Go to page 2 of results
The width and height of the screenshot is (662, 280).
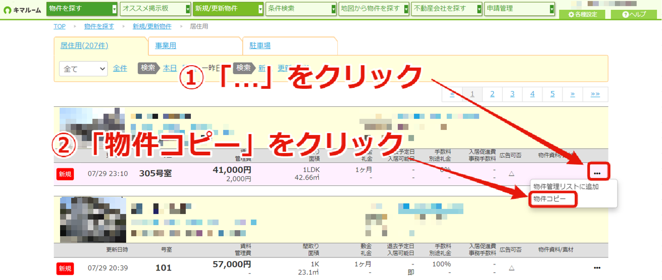coord(493,94)
